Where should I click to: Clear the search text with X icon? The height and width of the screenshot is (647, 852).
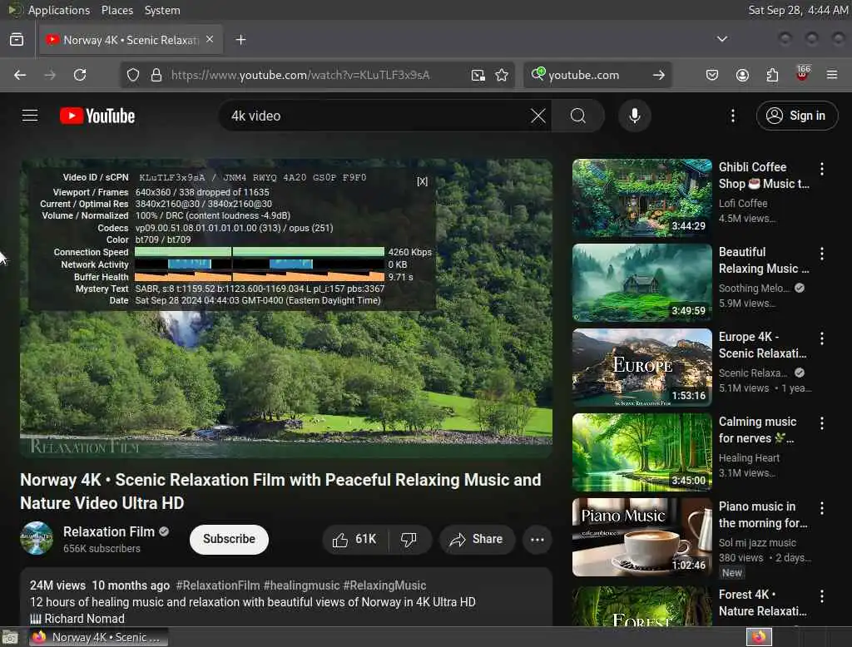538,116
